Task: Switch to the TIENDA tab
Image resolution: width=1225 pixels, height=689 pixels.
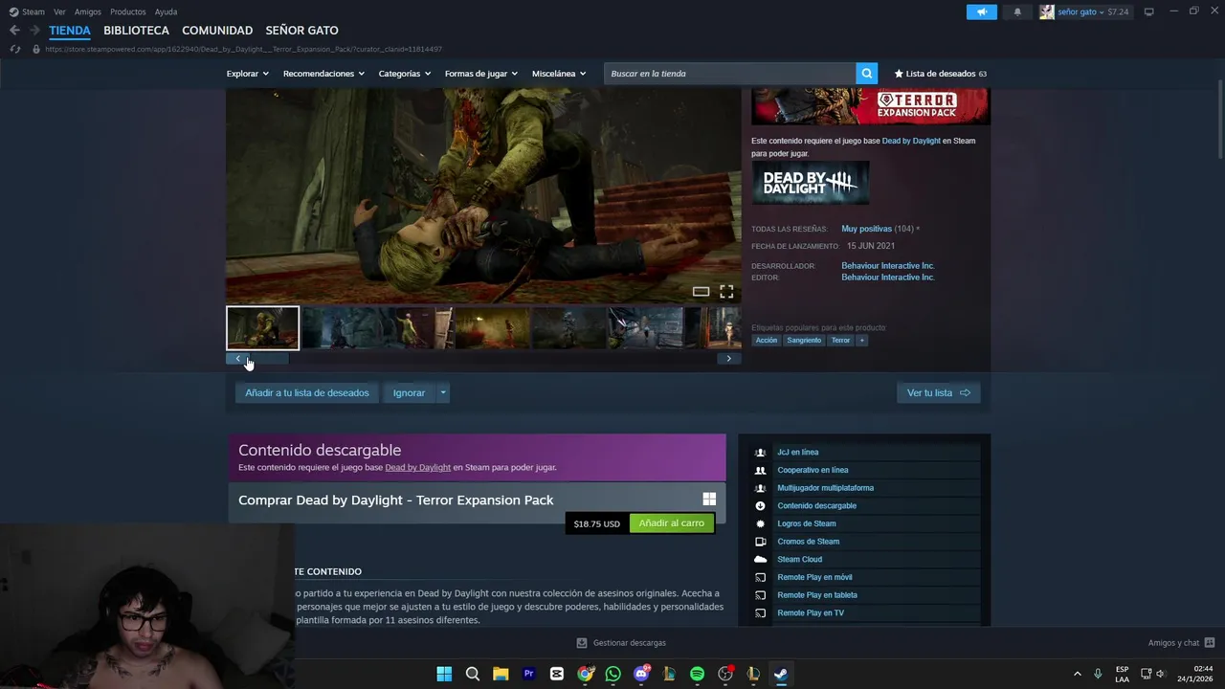Action: click(70, 30)
